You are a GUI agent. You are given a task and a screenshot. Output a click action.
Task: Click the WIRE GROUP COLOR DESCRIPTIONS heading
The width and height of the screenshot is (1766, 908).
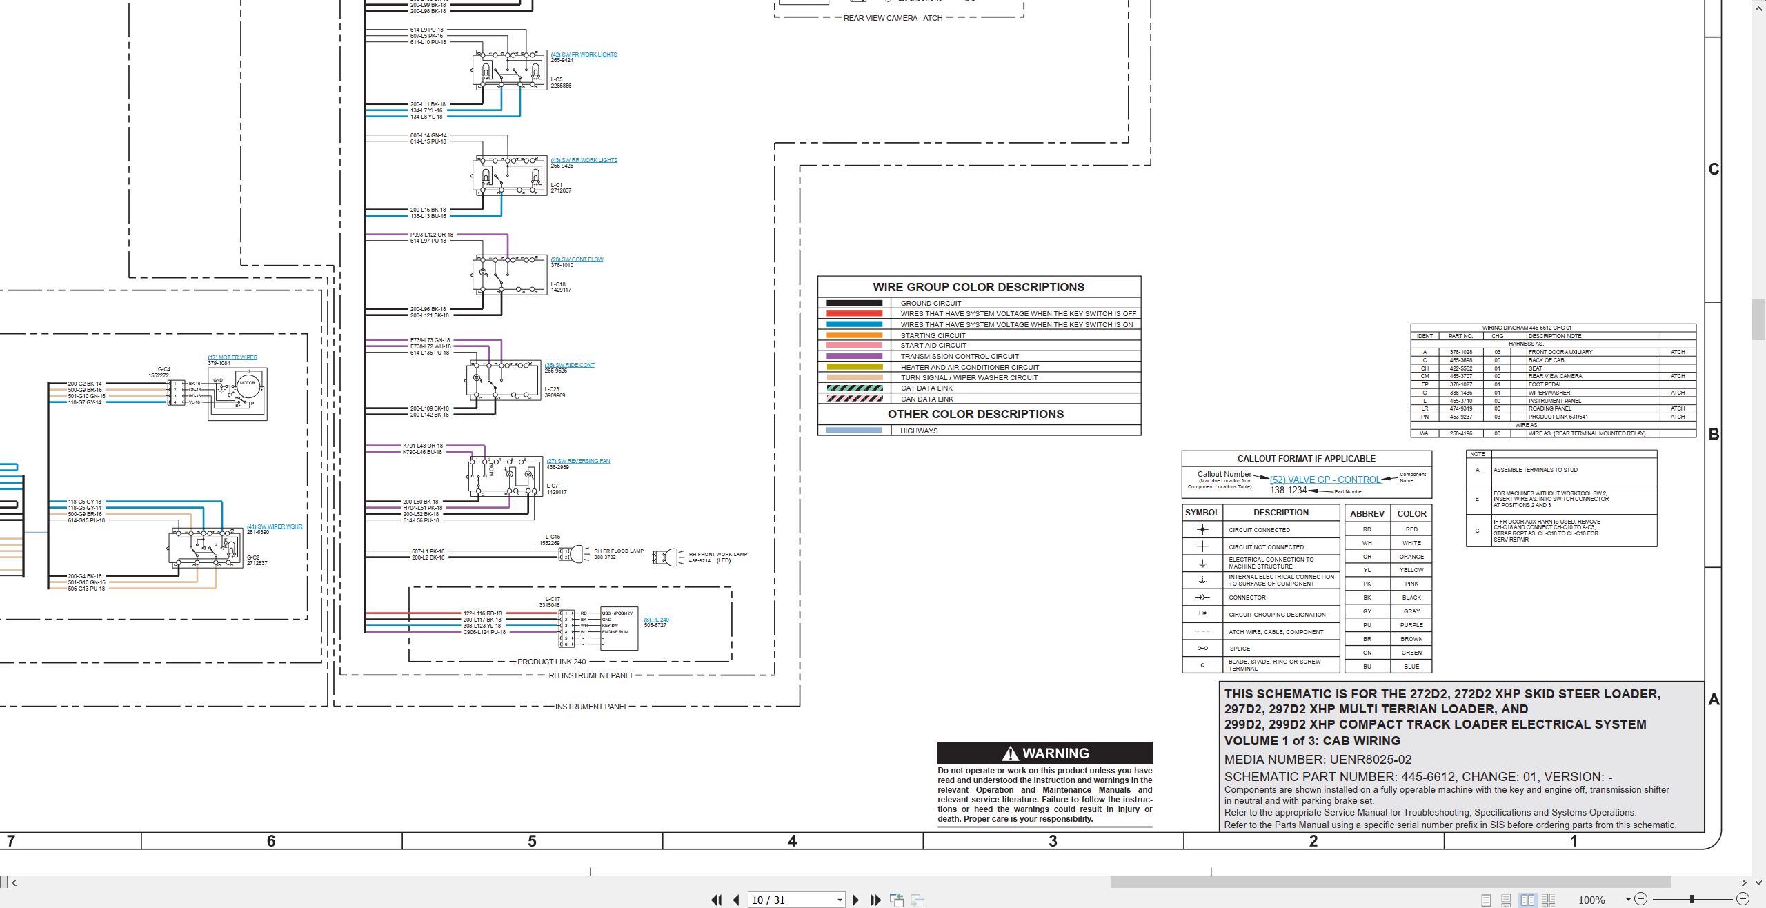[978, 287]
